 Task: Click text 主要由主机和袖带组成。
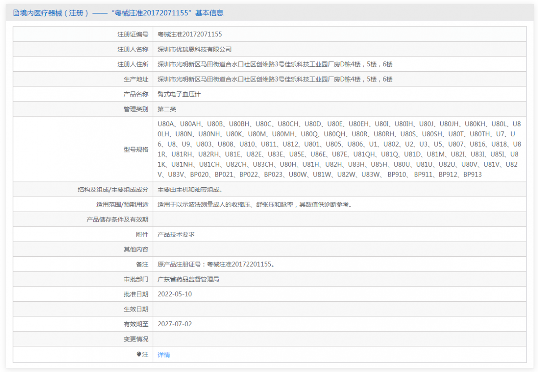click(x=190, y=190)
